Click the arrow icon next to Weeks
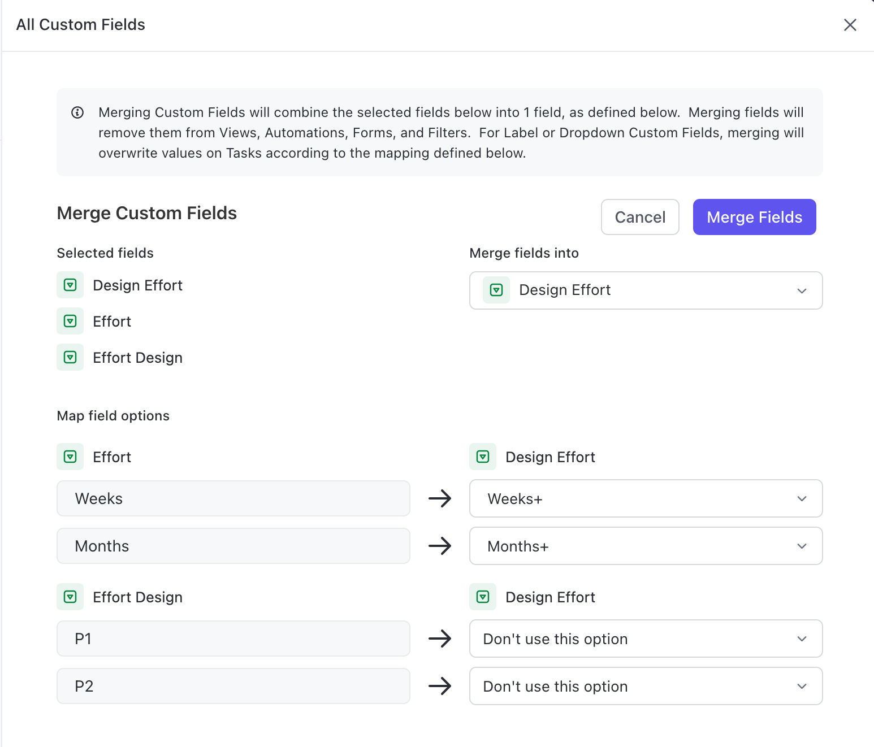Viewport: 874px width, 747px height. 440,498
